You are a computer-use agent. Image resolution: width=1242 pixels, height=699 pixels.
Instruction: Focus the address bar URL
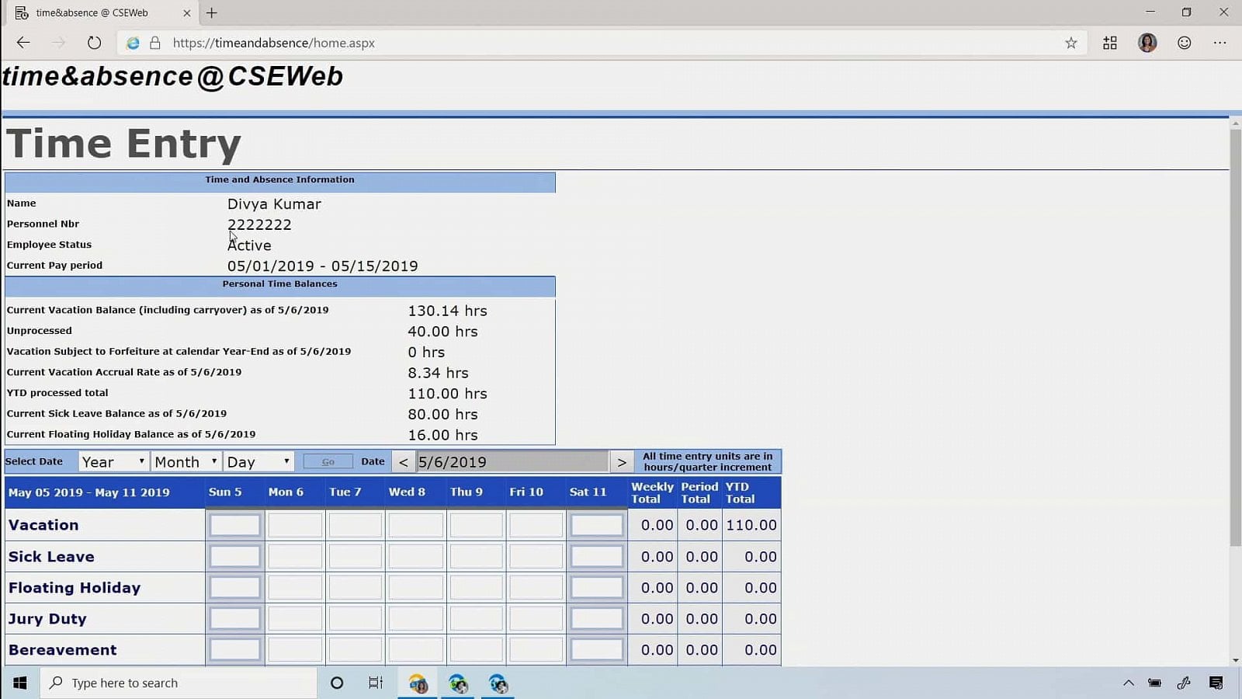[273, 43]
